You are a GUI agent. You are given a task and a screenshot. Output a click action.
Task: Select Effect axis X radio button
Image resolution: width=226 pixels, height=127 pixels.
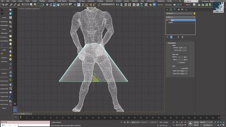pyautogui.click(x=178, y=60)
